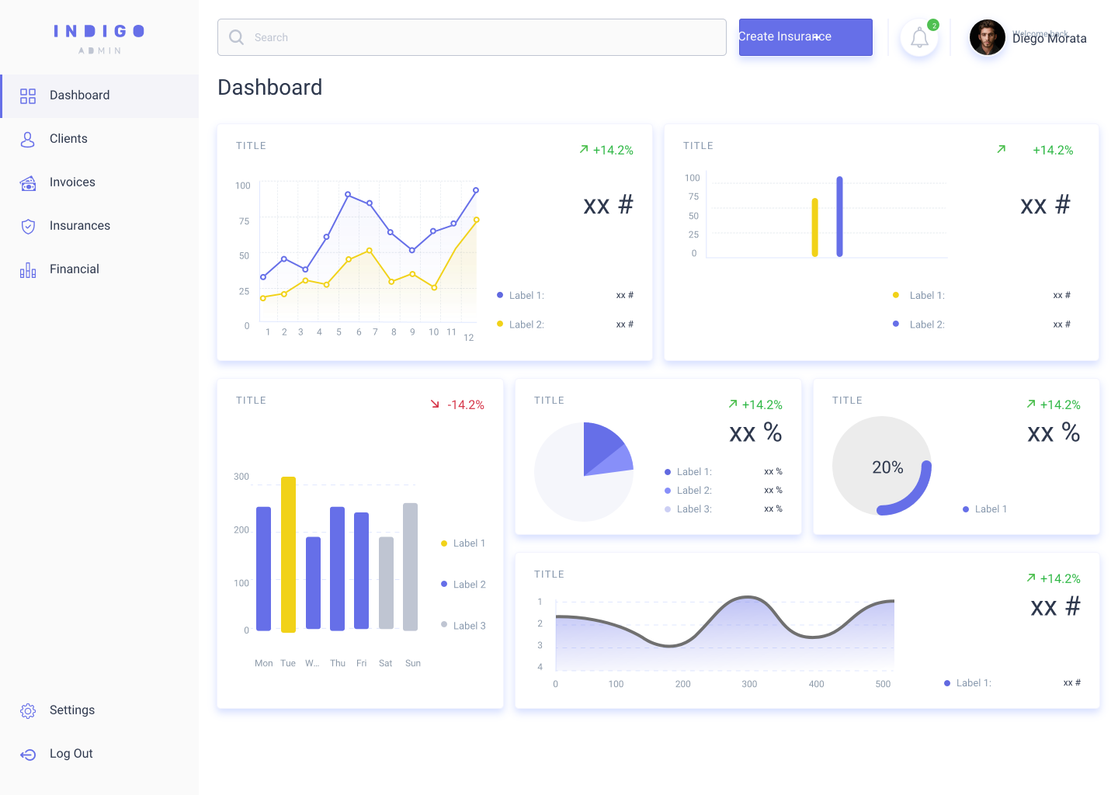This screenshot has width=1118, height=795.
Task: Navigate to Insurances
Action: click(x=99, y=227)
